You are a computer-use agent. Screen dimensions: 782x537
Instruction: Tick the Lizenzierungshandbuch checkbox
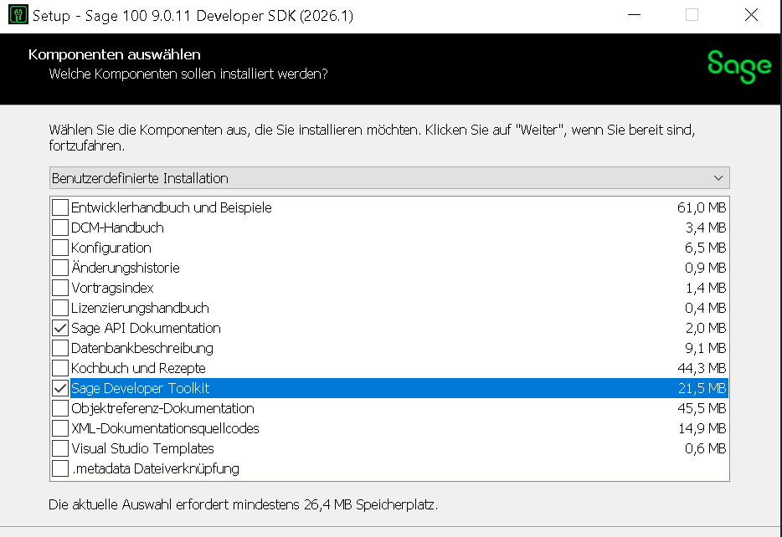point(60,308)
